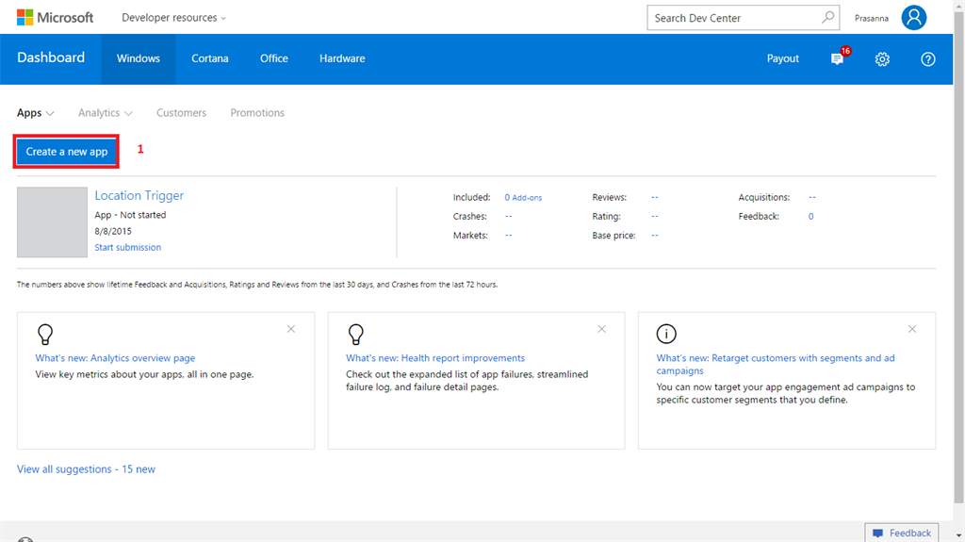Open the help question mark icon
Screen dimensions: 965x542
tap(927, 58)
